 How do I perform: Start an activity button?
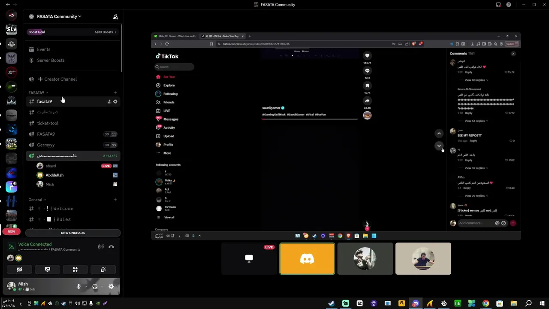click(75, 270)
